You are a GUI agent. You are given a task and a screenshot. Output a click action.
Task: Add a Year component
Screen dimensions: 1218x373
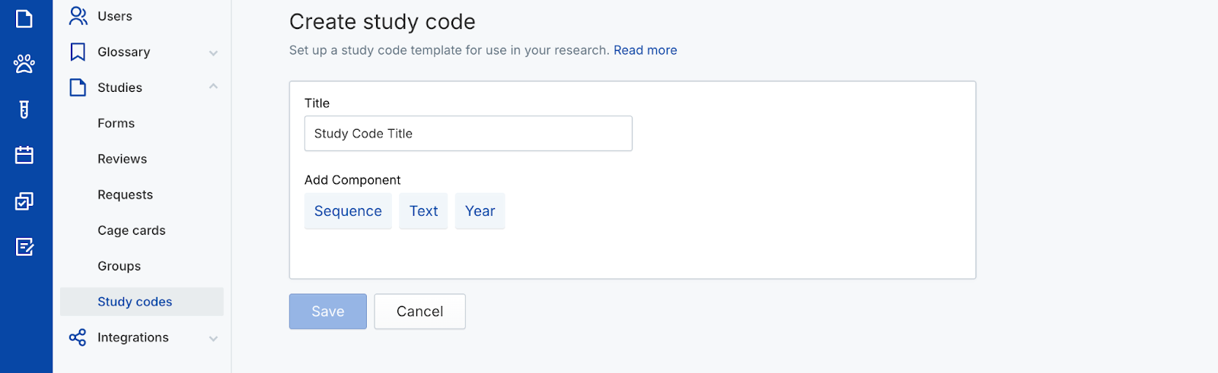tap(480, 211)
